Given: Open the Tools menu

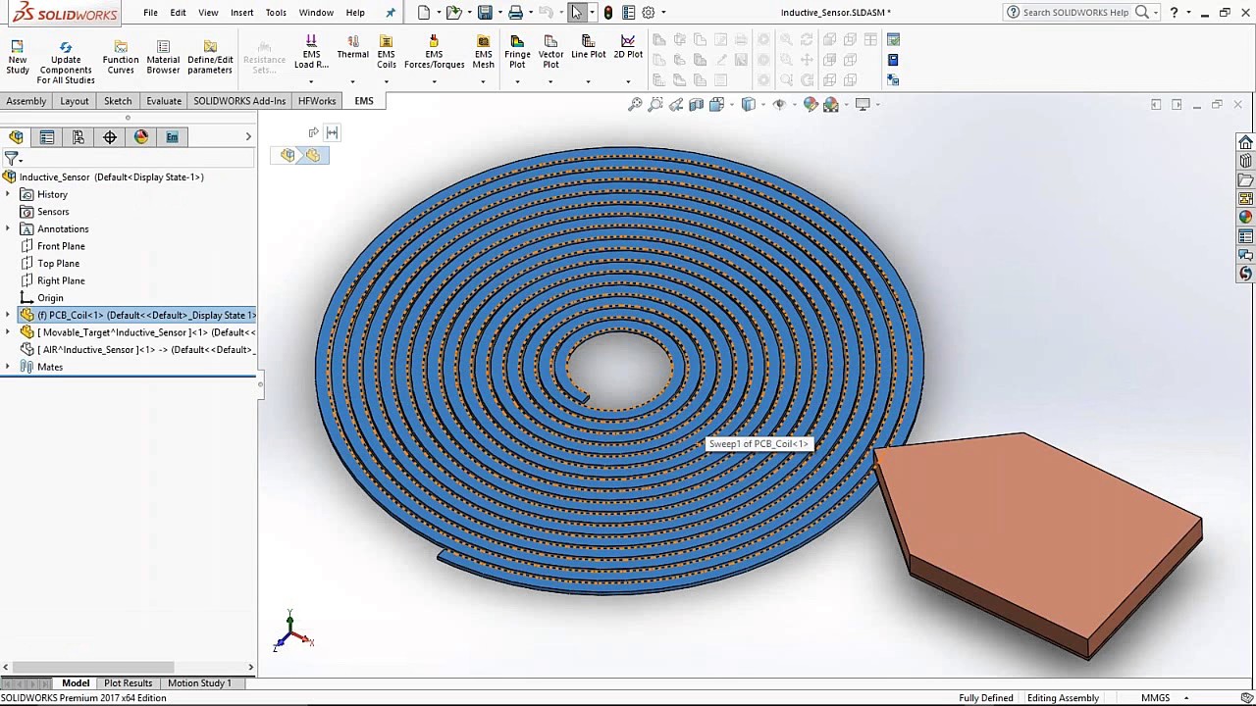Looking at the screenshot, I should click(276, 13).
